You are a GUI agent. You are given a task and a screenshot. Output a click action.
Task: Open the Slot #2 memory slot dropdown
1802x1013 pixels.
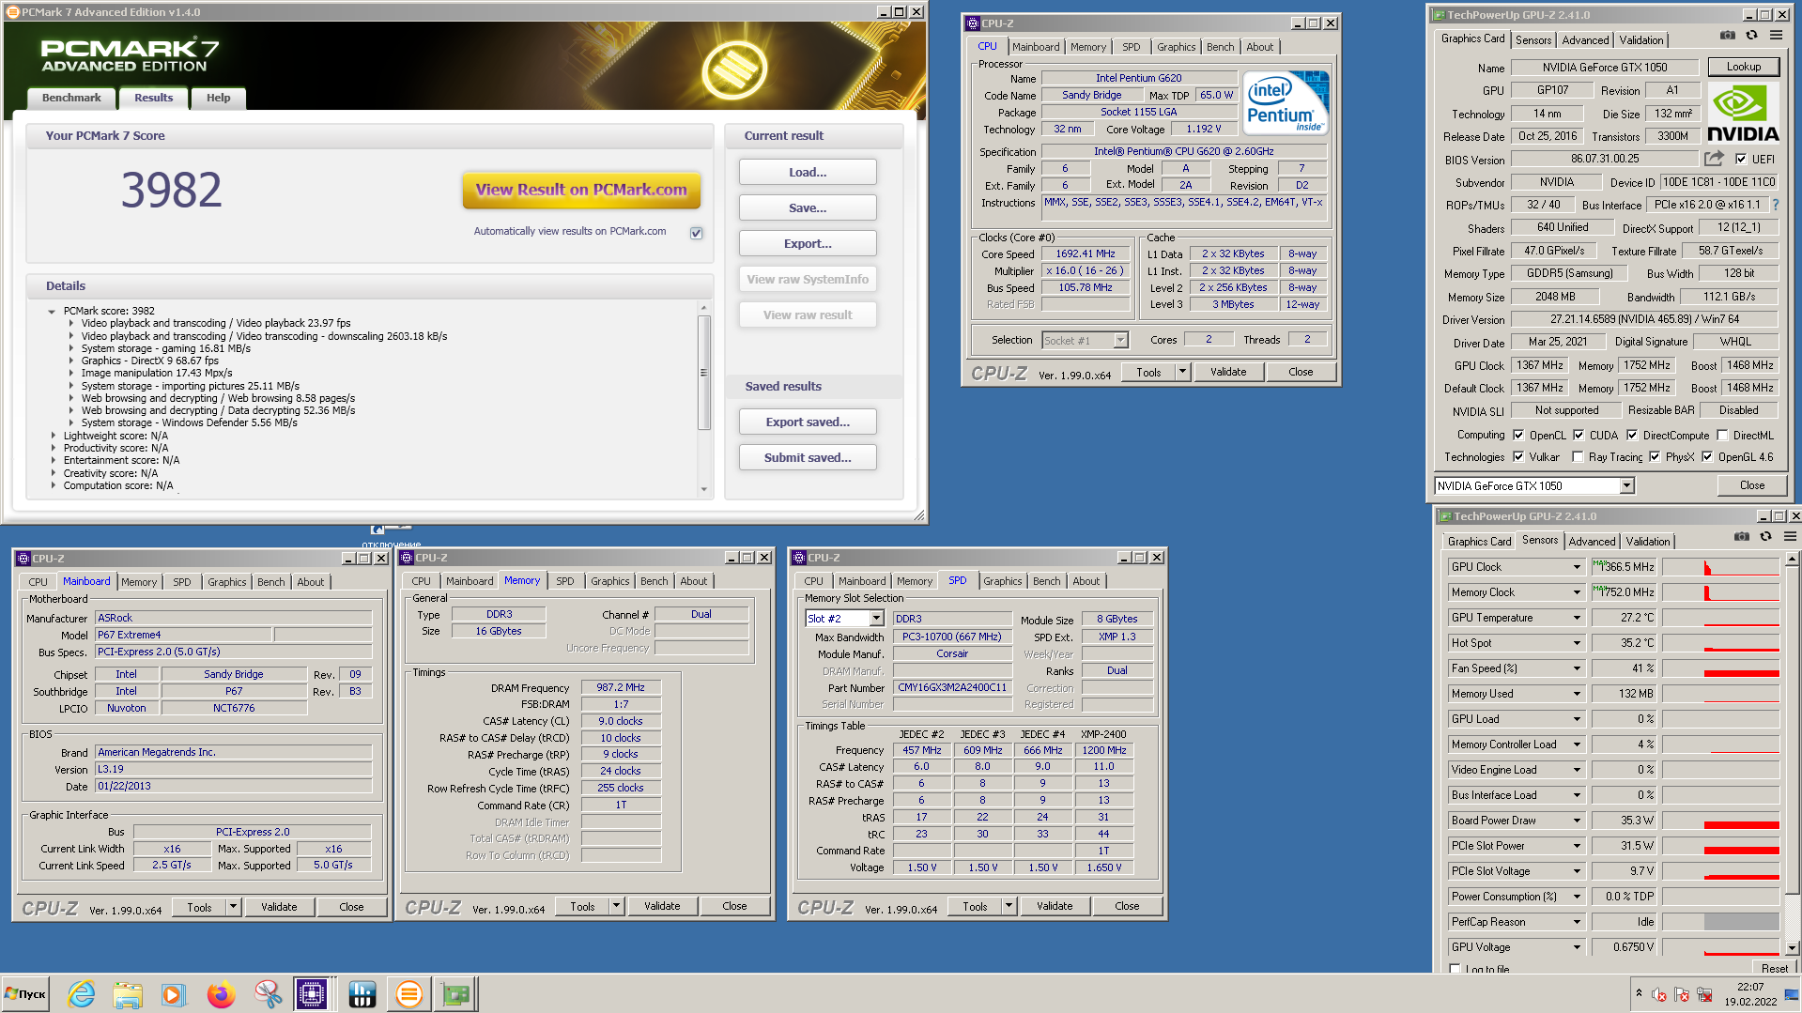pos(876,619)
